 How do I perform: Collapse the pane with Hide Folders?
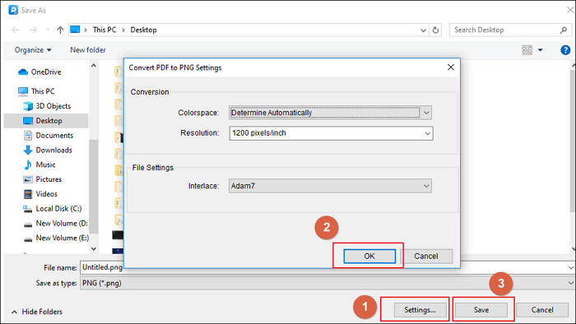(x=37, y=312)
